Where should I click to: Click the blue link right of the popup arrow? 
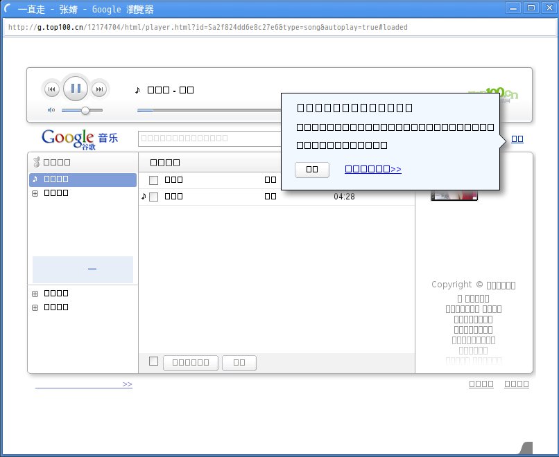[x=517, y=138]
